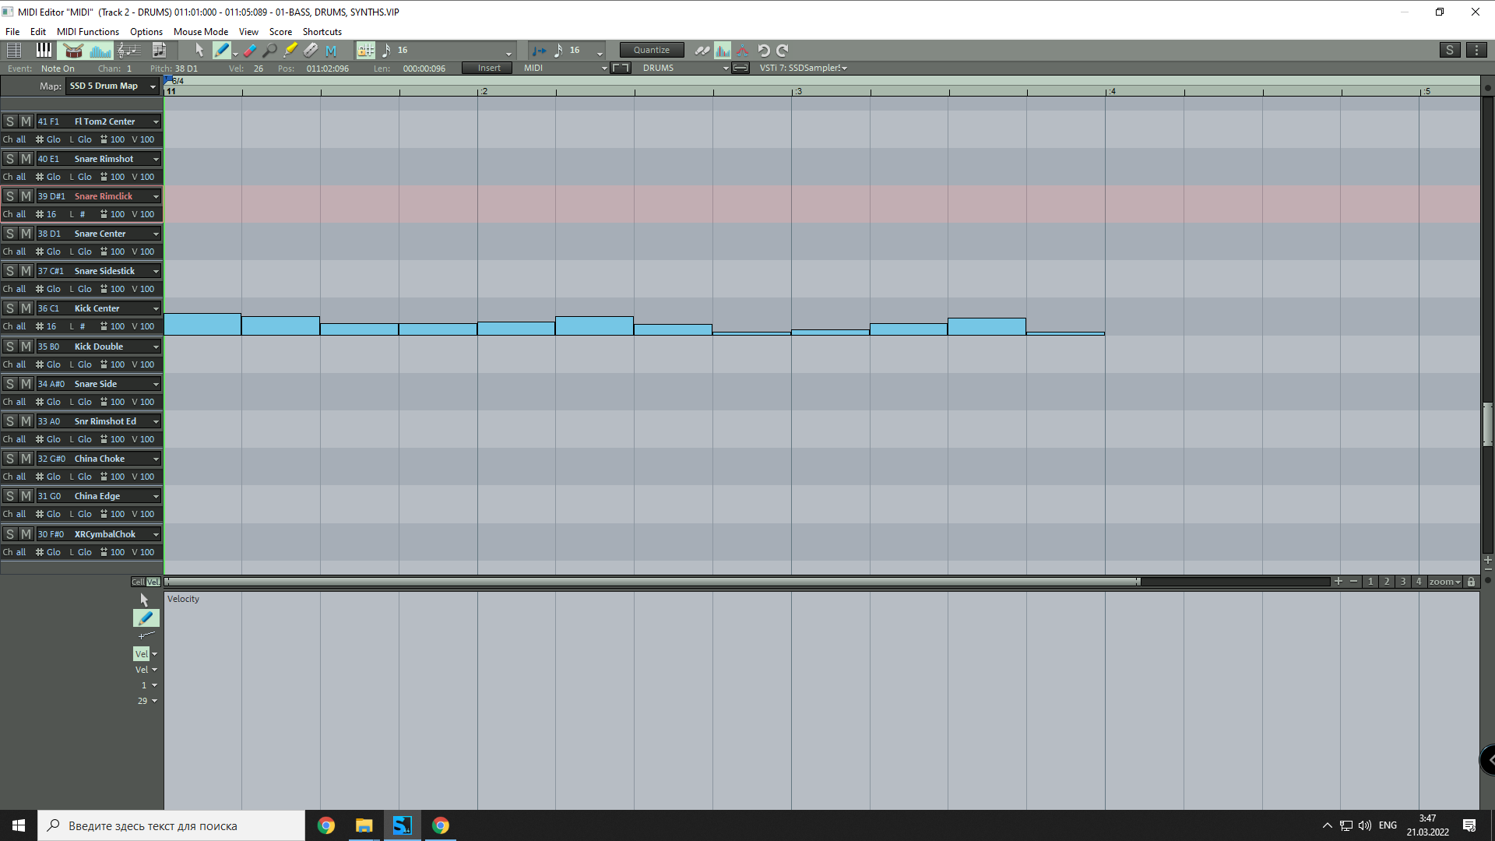Open the Kick Center name dropdown arrow

coord(156,309)
